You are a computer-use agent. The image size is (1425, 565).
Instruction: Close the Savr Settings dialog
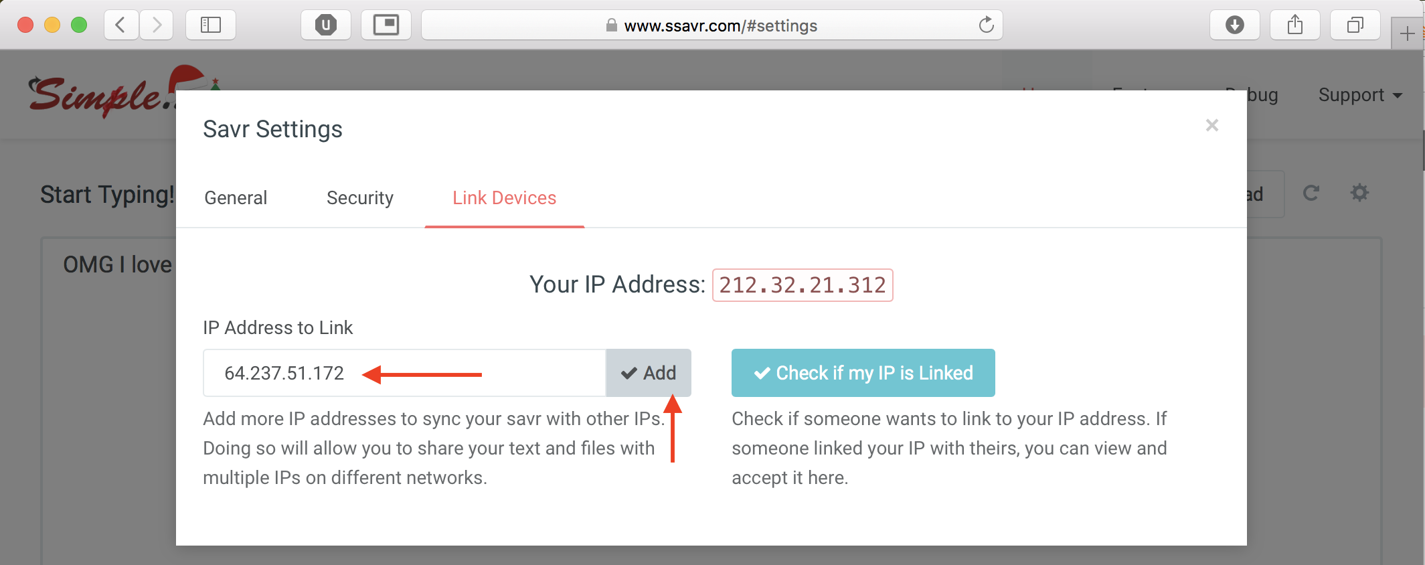[x=1212, y=125]
